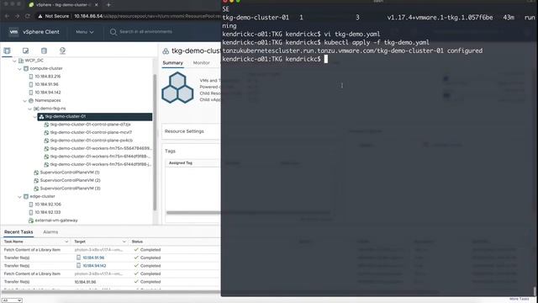Image resolution: width=538 pixels, height=303 pixels.
Task: Open the 10.184.94.142 link in Recent Tasks
Action: point(94,266)
